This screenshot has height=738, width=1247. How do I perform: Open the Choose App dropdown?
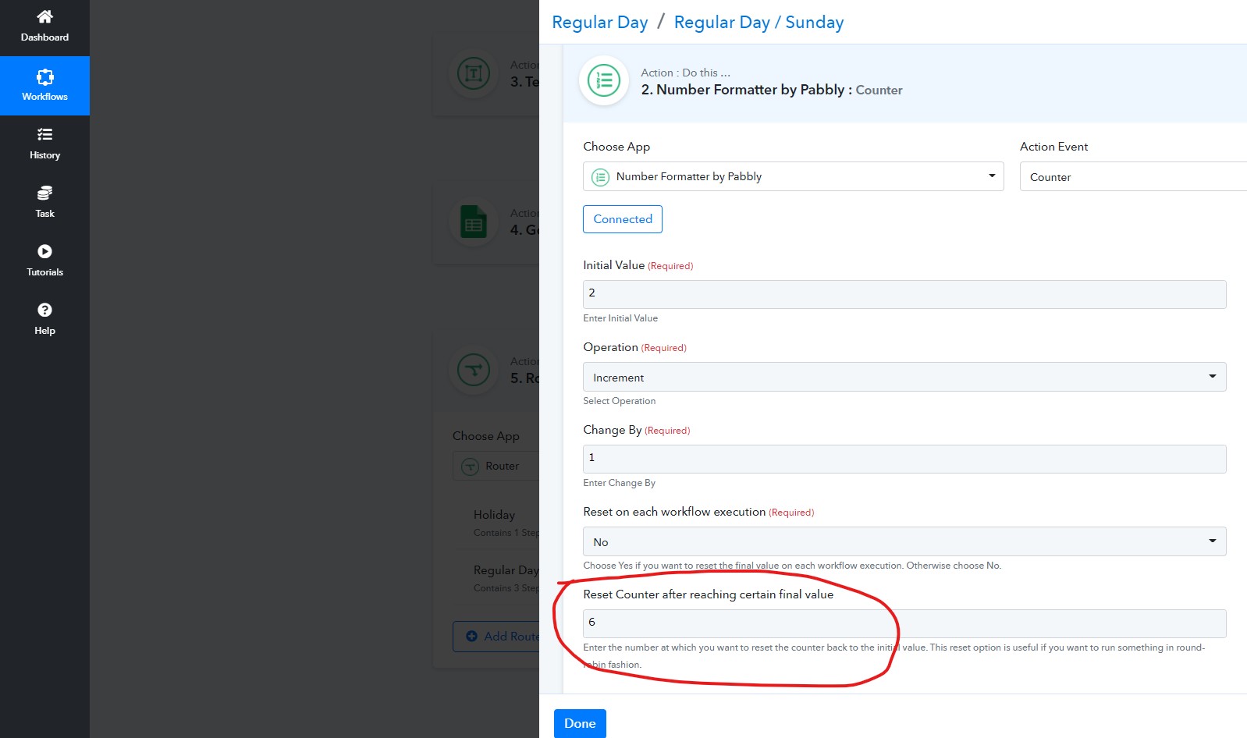click(x=793, y=176)
